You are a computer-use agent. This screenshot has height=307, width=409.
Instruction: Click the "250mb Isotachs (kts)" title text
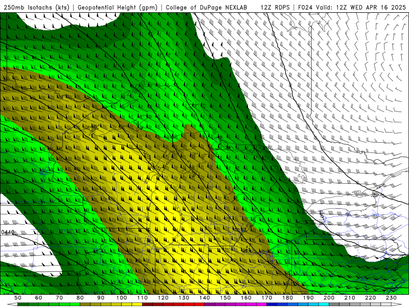coord(36,7)
